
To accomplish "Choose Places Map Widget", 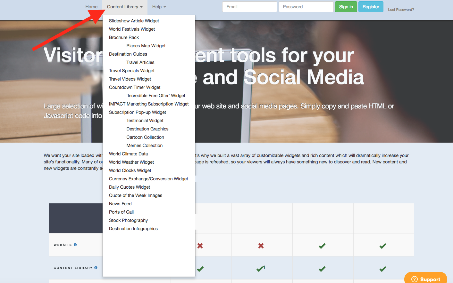I will coord(146,46).
